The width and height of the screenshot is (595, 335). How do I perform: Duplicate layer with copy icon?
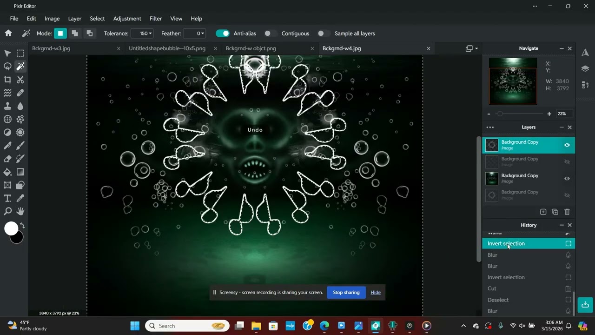point(555,212)
